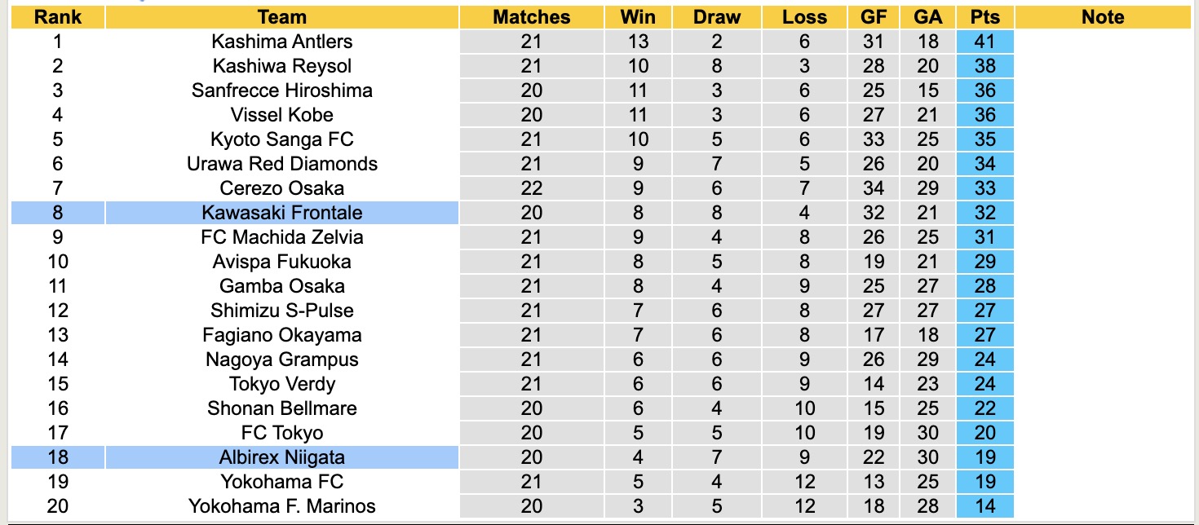This screenshot has height=525, width=1199.
Task: Open the Vissel Kobe team entry
Action: [281, 115]
